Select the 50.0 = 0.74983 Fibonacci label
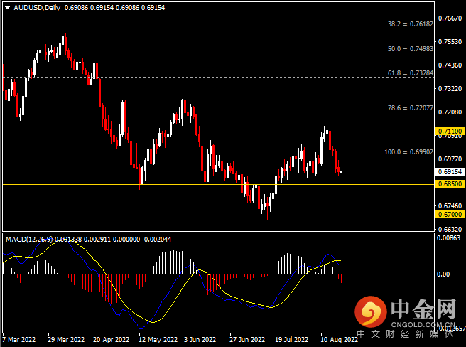 [x=411, y=49]
